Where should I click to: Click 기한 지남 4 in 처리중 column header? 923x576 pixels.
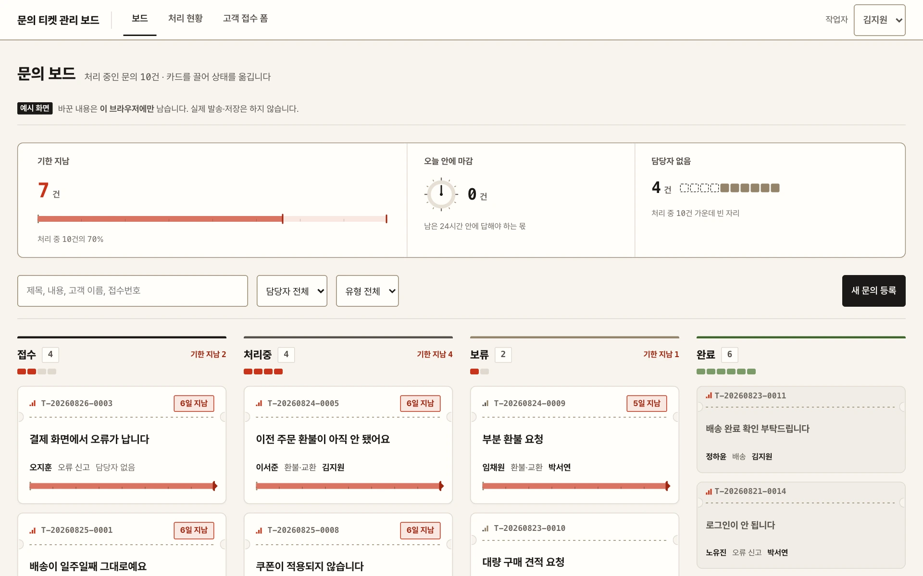(435, 354)
